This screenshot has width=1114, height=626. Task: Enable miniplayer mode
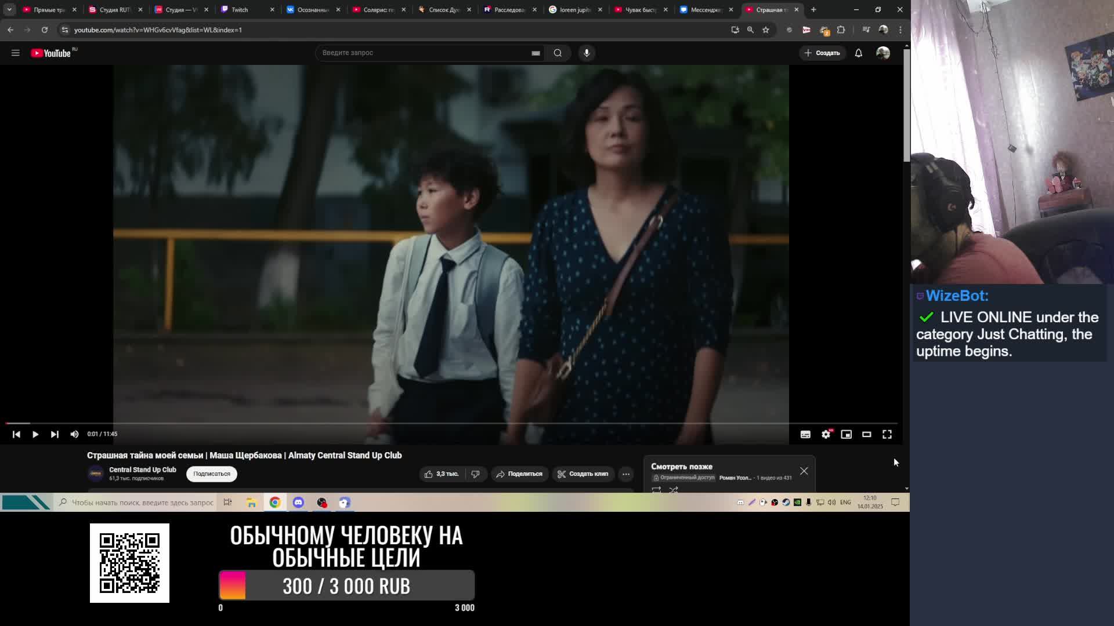click(846, 434)
